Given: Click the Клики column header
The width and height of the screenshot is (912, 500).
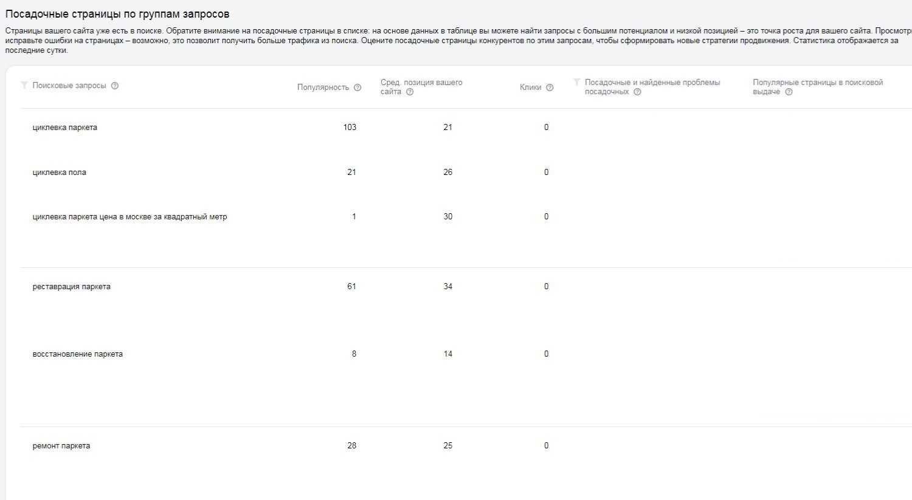Looking at the screenshot, I should [x=530, y=87].
